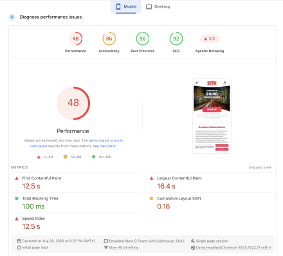This screenshot has width=283, height=256.
Task: Click the Cumulative Layout Shift orange square
Action: coord(151,198)
